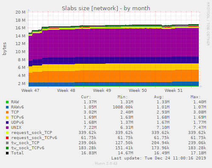Click the purple UNIX area in graph
This screenshot has height=168, width=212.
pyautogui.click(x=114, y=43)
